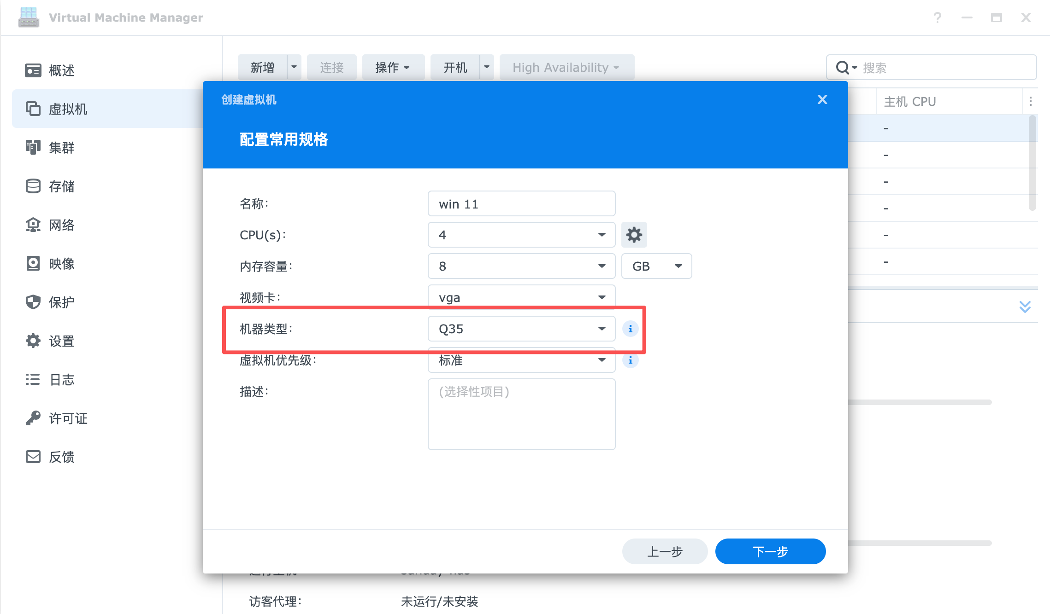Expand the 机器类型 Q35 dropdown
The height and width of the screenshot is (614, 1050).
click(521, 329)
